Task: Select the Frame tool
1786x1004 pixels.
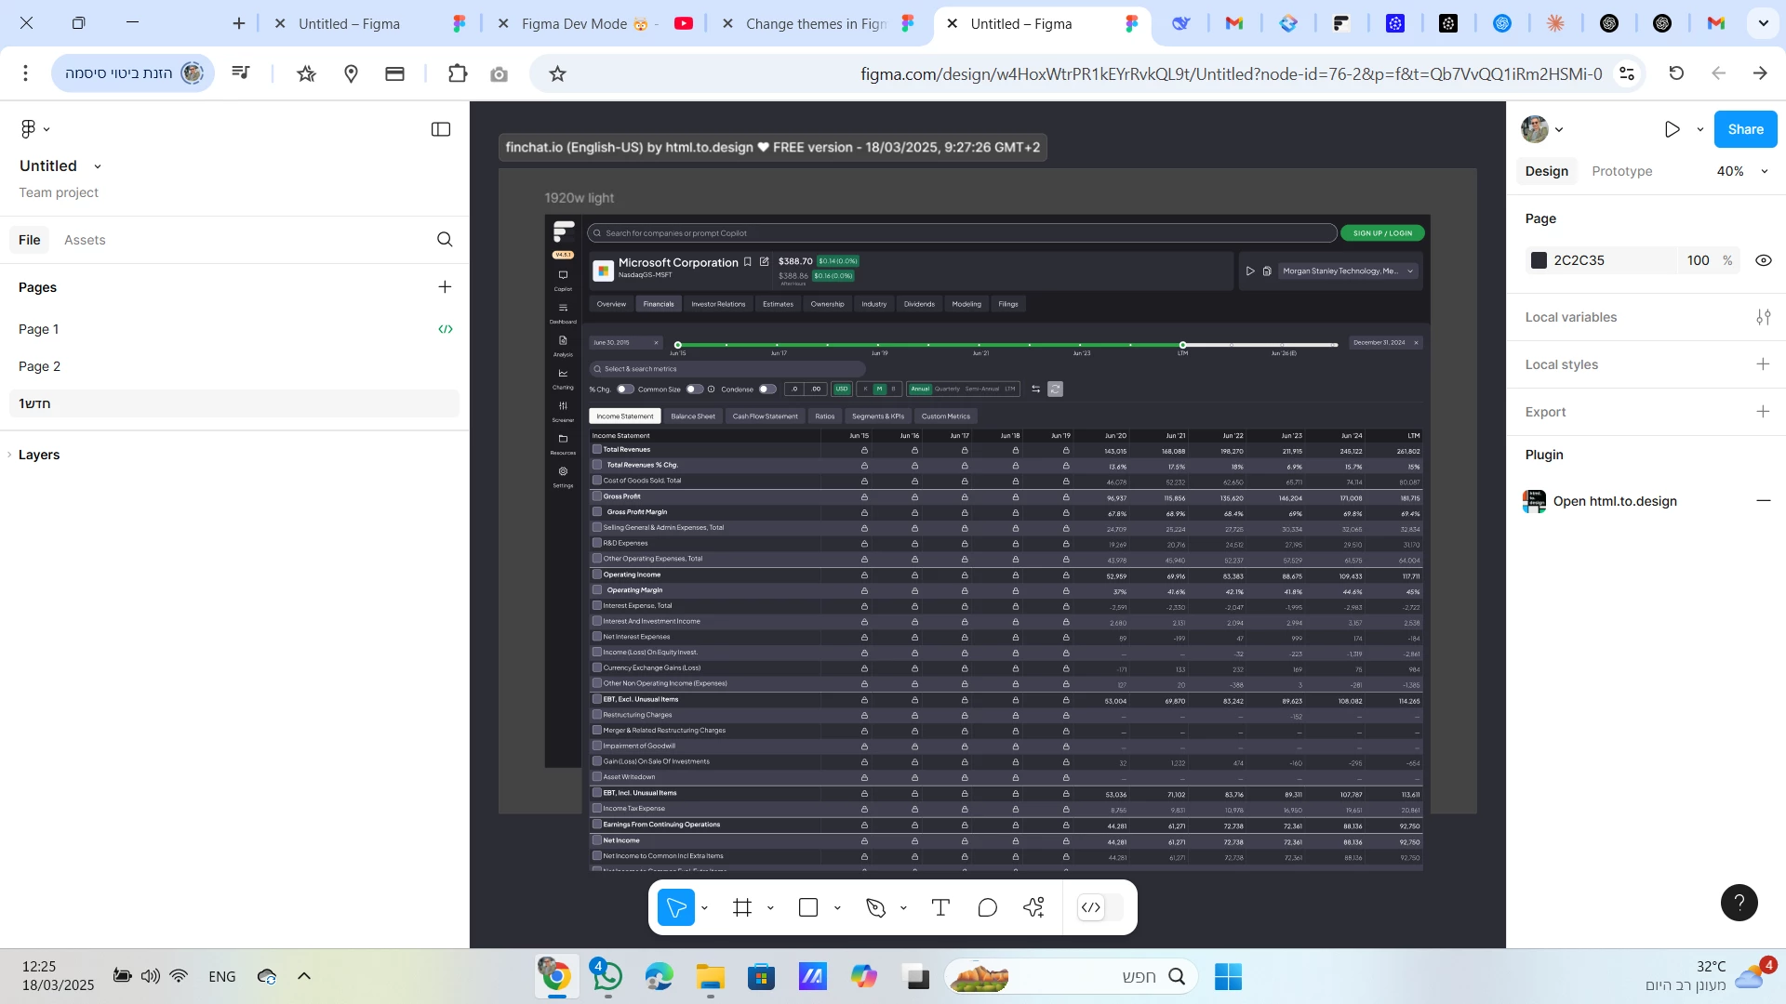Action: click(x=742, y=907)
